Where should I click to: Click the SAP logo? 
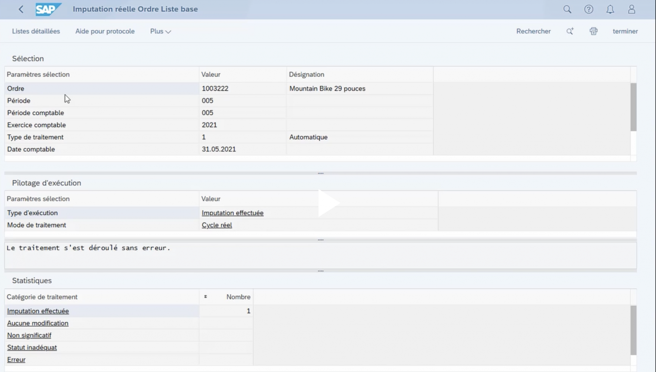click(x=48, y=9)
